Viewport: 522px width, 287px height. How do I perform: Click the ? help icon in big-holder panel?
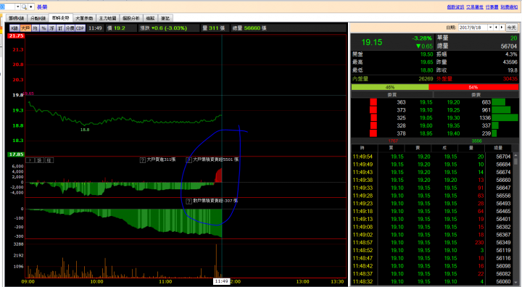(x=30, y=160)
